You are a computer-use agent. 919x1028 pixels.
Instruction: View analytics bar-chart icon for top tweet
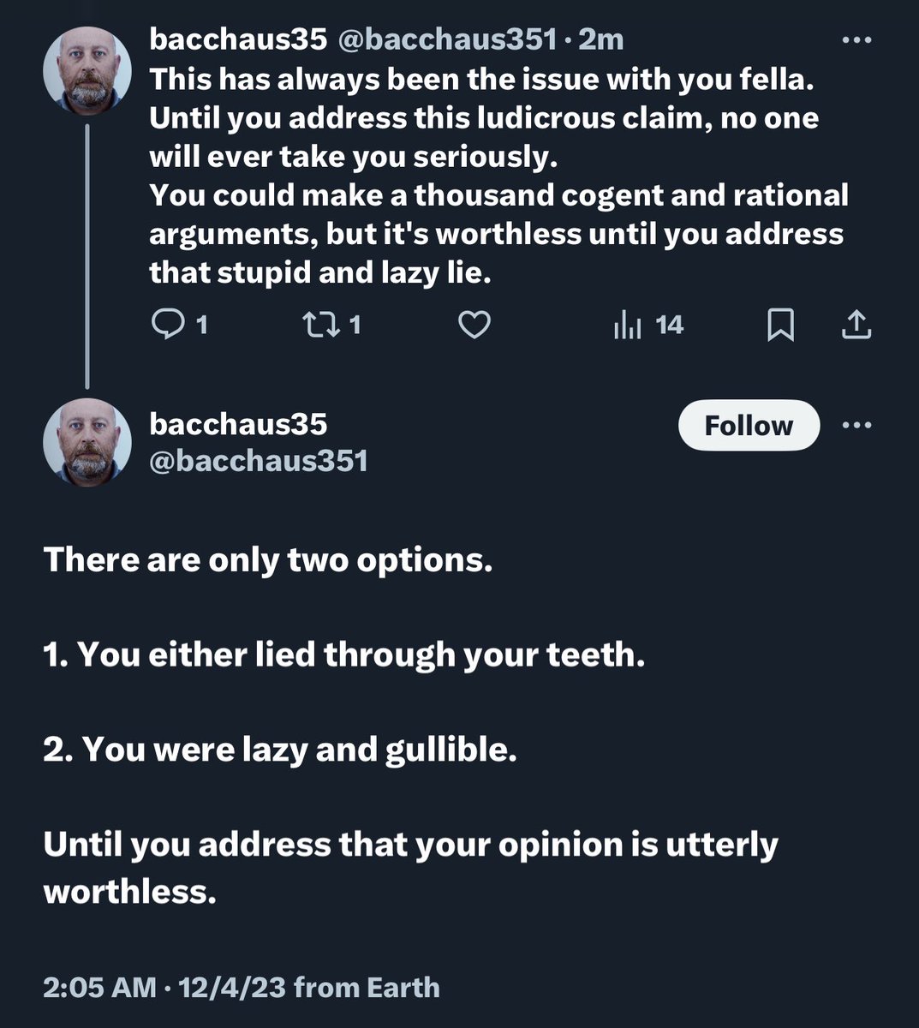[627, 325]
